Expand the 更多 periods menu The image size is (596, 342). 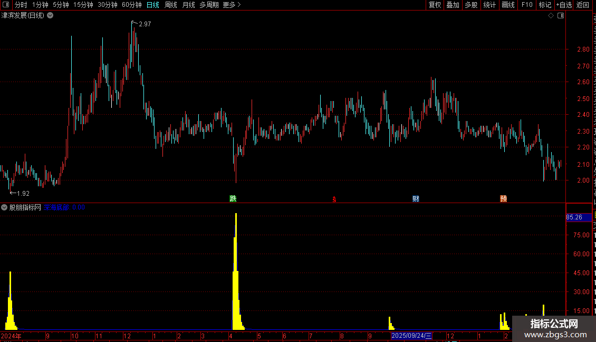click(x=232, y=5)
